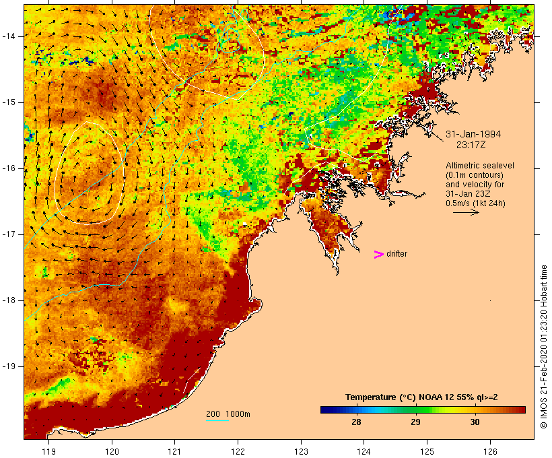Click longitude axis label '125'
Image resolution: width=552 pixels, height=458 pixels.
427,451
